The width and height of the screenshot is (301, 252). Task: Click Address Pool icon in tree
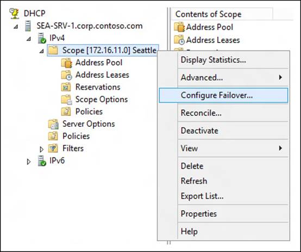[x=66, y=63]
